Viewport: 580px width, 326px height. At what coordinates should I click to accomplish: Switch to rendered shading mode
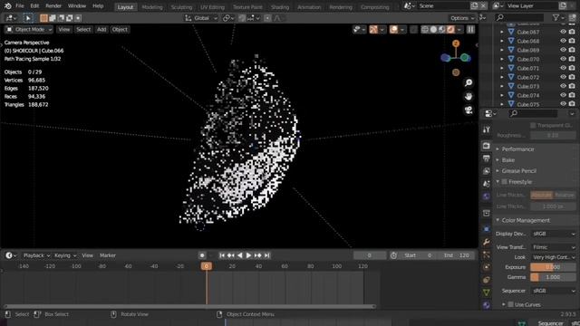[x=450, y=29]
